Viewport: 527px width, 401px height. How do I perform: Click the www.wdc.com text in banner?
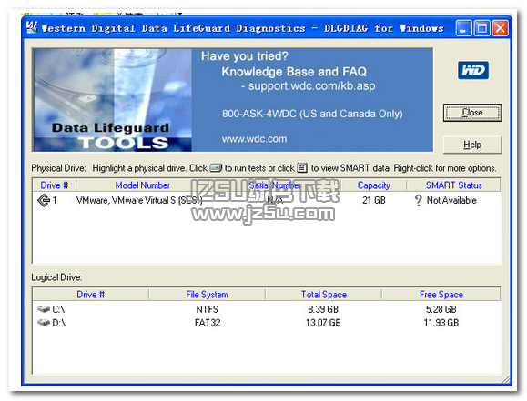(x=255, y=139)
